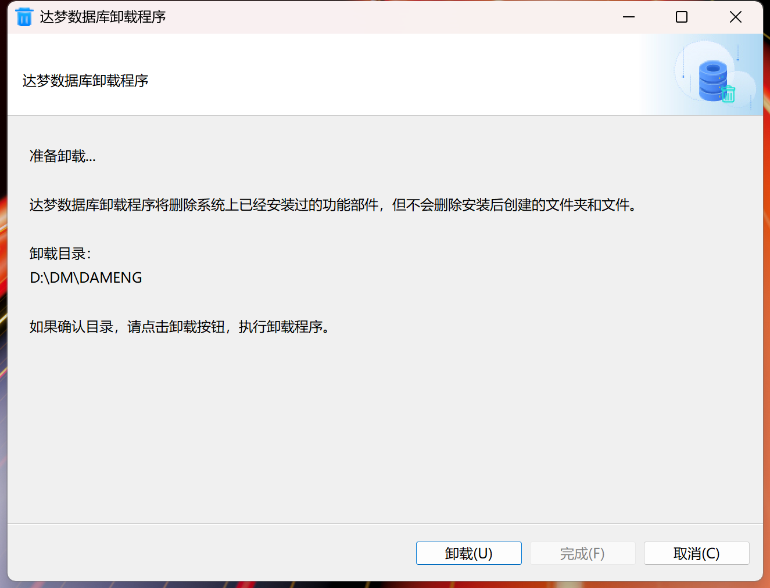770x588 pixels.
Task: Click the 取消(C) cancel button
Action: (696, 553)
